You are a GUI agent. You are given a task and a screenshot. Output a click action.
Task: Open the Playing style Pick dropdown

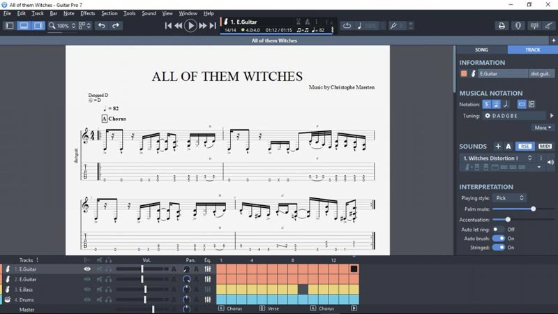tap(509, 198)
